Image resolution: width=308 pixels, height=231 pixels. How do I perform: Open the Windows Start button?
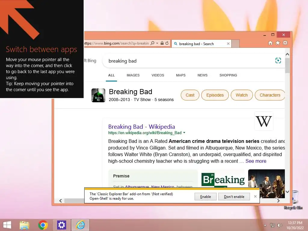pyautogui.click(x=7, y=225)
